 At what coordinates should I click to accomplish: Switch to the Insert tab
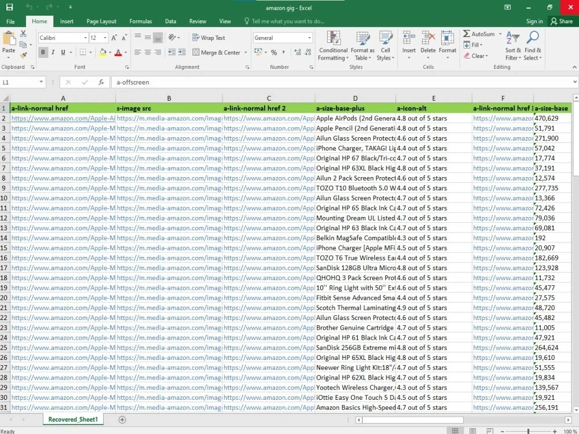(67, 21)
